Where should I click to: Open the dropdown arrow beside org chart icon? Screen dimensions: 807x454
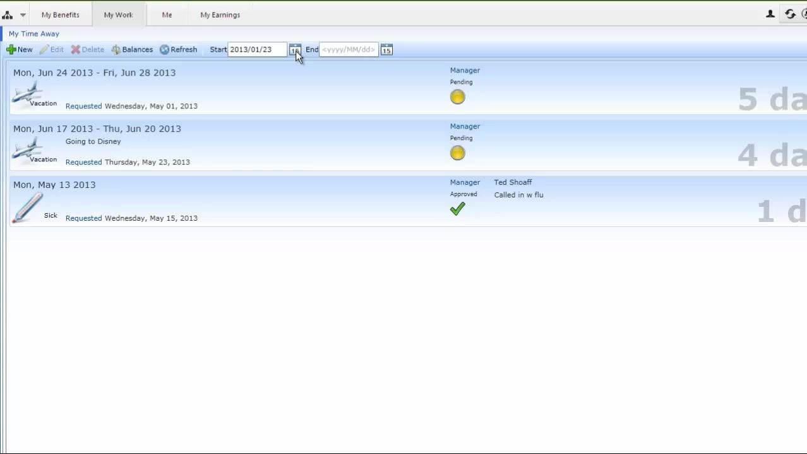tap(23, 15)
